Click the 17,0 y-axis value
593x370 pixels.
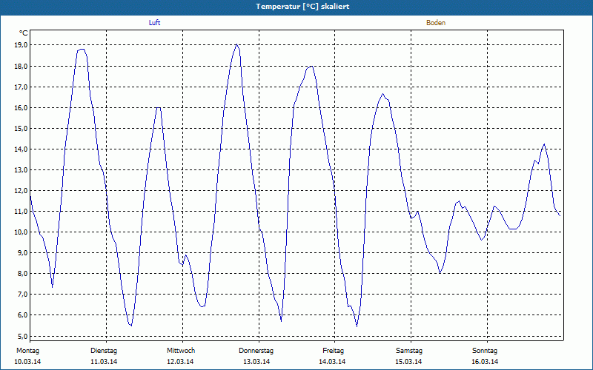tap(21, 87)
